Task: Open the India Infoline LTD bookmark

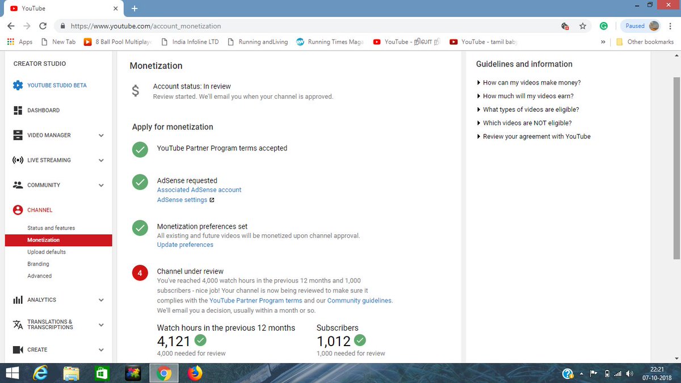Action: (191, 41)
